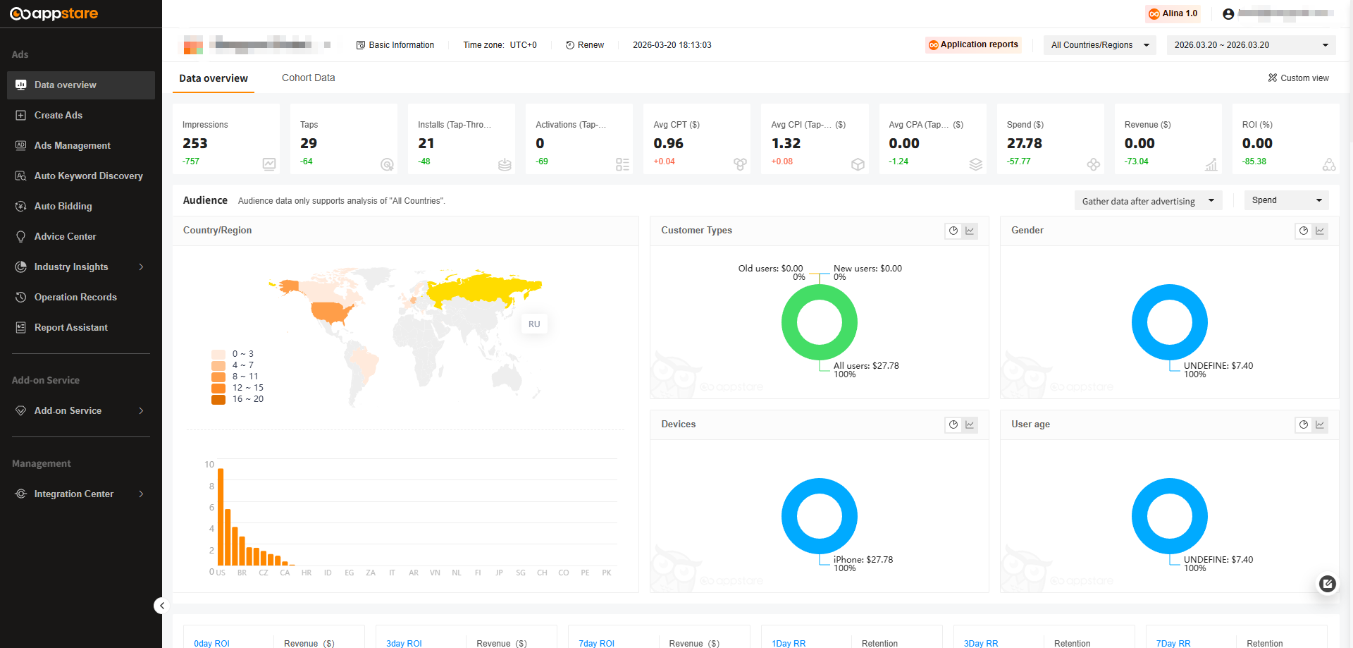Click the 16 ~ 20 legend color swatch
This screenshot has width=1353, height=648.
coord(218,399)
